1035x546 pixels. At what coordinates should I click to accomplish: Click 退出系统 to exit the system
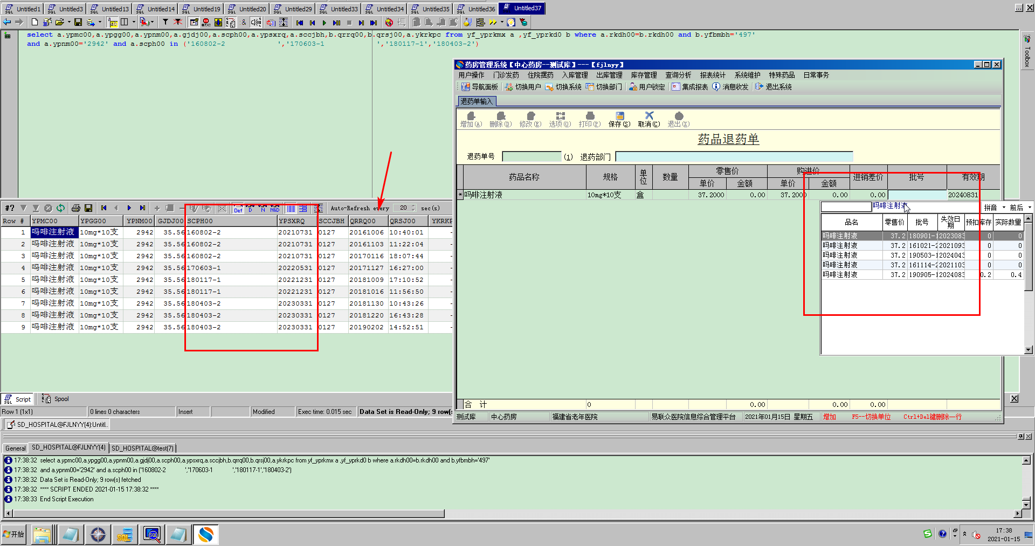coord(774,87)
